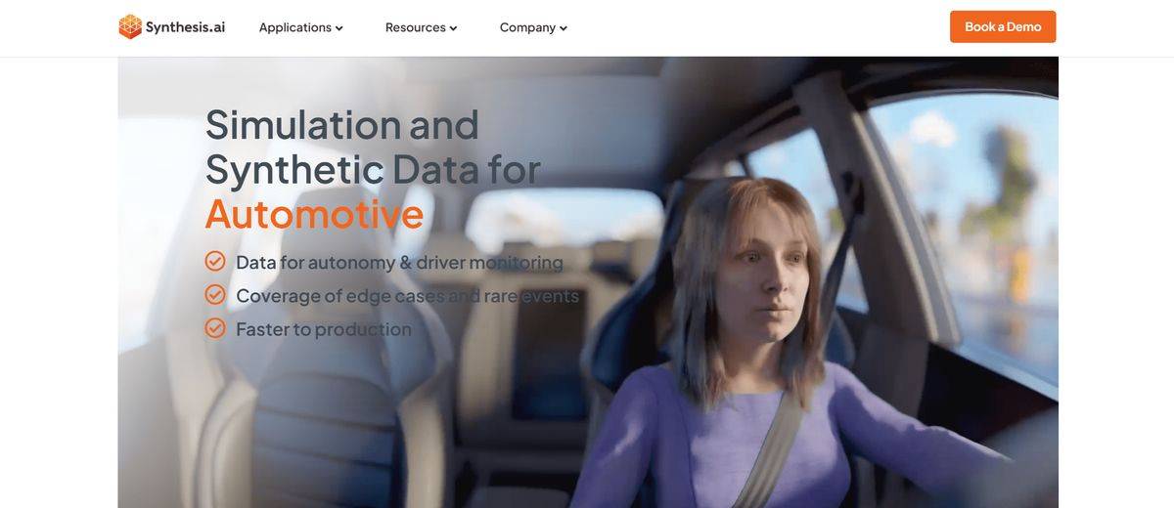The image size is (1174, 508).
Task: Open the Applications menu
Action: click(x=300, y=27)
